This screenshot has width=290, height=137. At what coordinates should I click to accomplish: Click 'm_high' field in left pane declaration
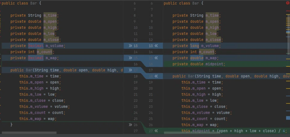(x=50, y=28)
